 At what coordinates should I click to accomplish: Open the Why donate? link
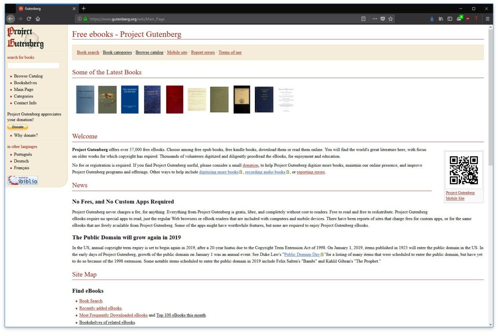(x=26, y=136)
